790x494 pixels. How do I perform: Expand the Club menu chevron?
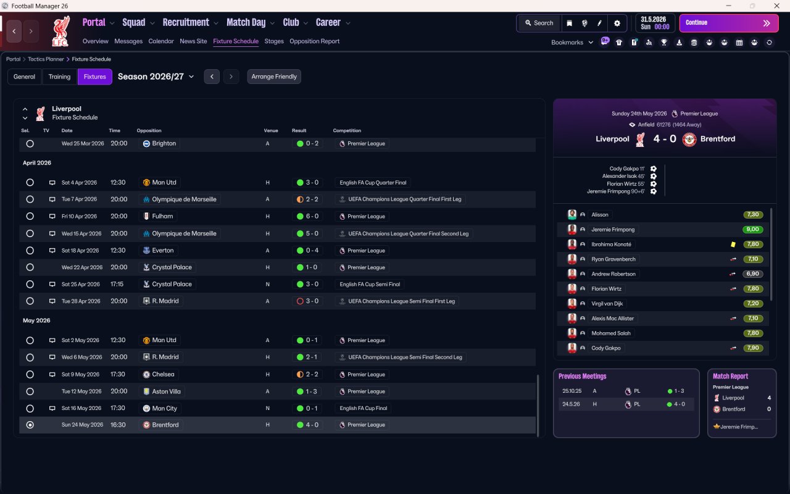[305, 23]
